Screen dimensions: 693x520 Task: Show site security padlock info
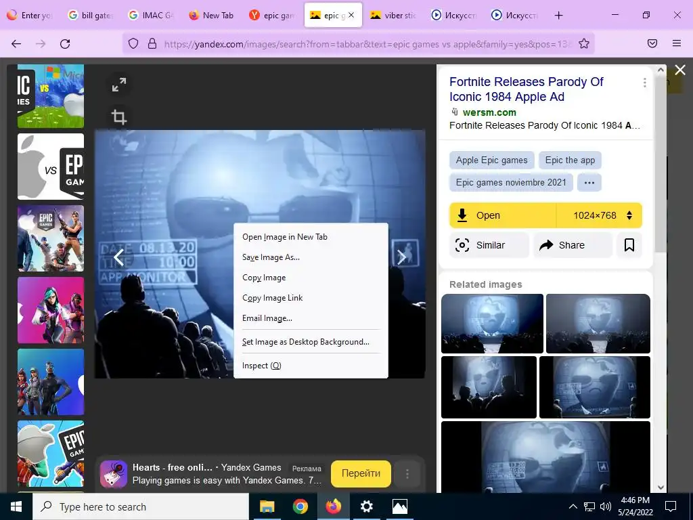tap(152, 44)
